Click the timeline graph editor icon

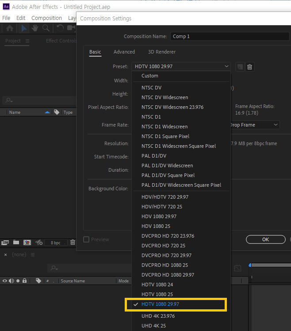coord(237,268)
